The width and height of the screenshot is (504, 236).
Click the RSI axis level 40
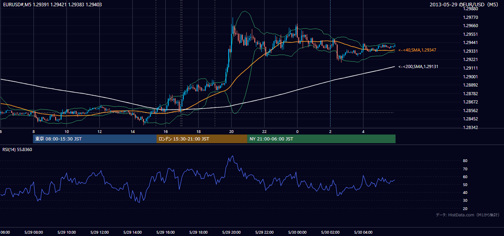point(465,193)
